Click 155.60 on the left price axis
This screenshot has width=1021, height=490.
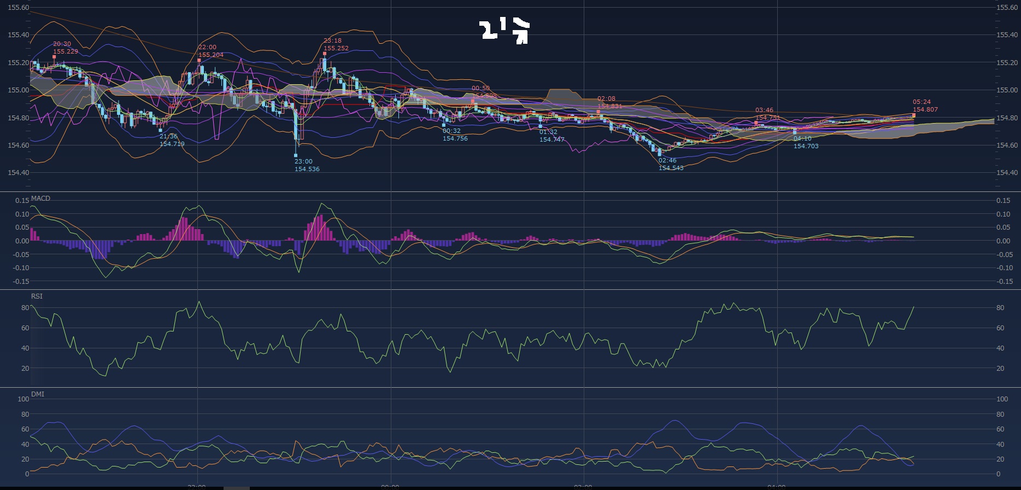(19, 7)
